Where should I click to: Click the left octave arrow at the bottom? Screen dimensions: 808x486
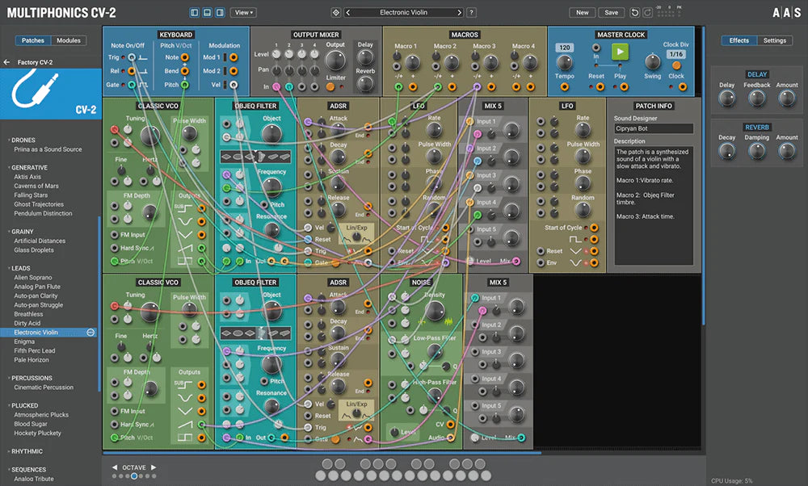tap(114, 467)
